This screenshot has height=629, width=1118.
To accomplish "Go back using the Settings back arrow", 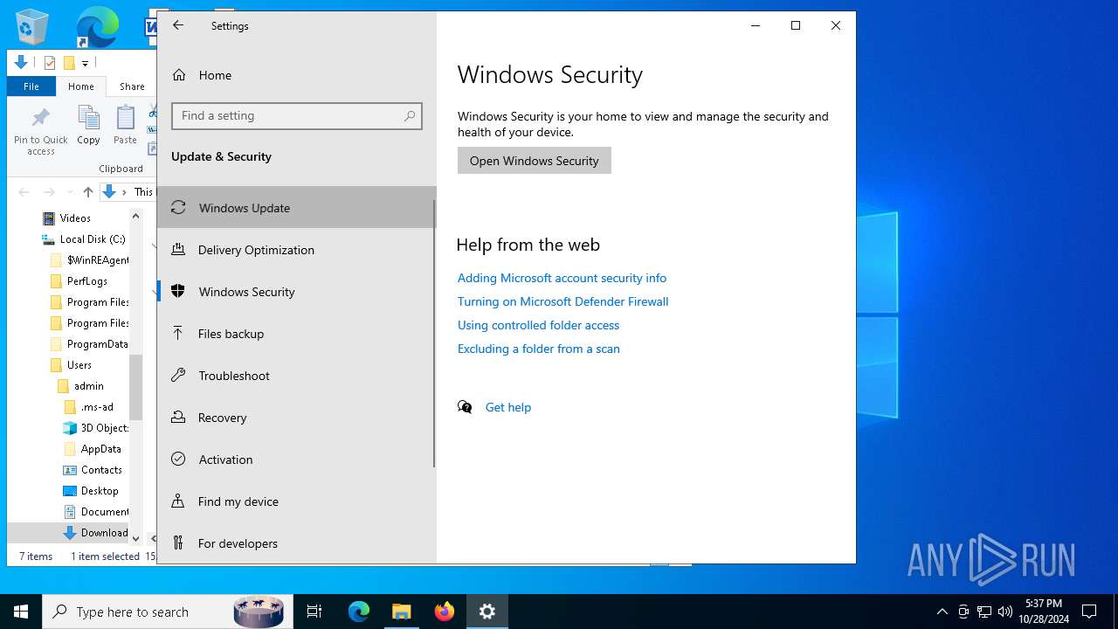I will click(178, 25).
